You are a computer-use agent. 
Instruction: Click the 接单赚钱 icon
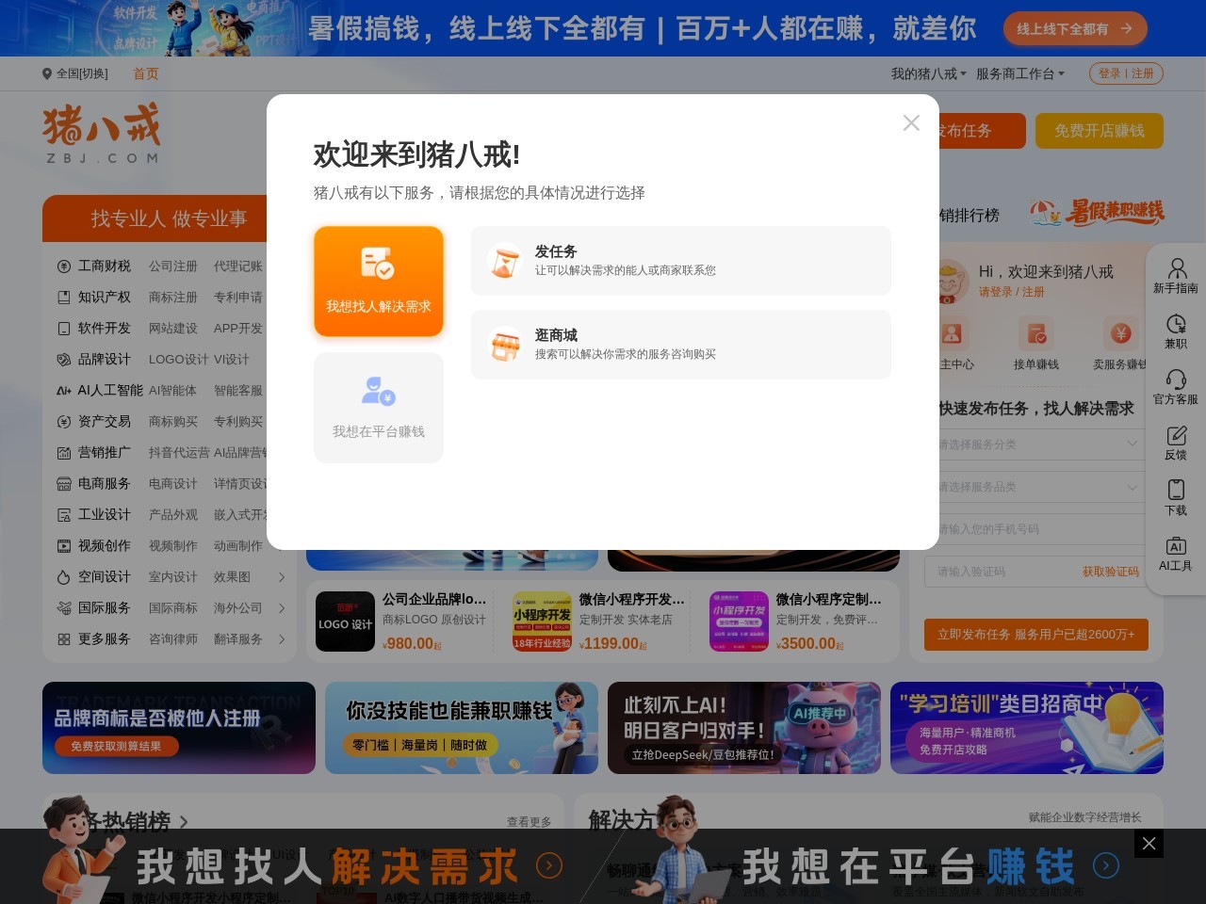[x=1036, y=334]
